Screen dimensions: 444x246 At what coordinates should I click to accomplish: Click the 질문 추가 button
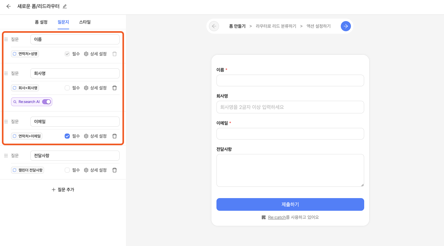[x=63, y=190]
